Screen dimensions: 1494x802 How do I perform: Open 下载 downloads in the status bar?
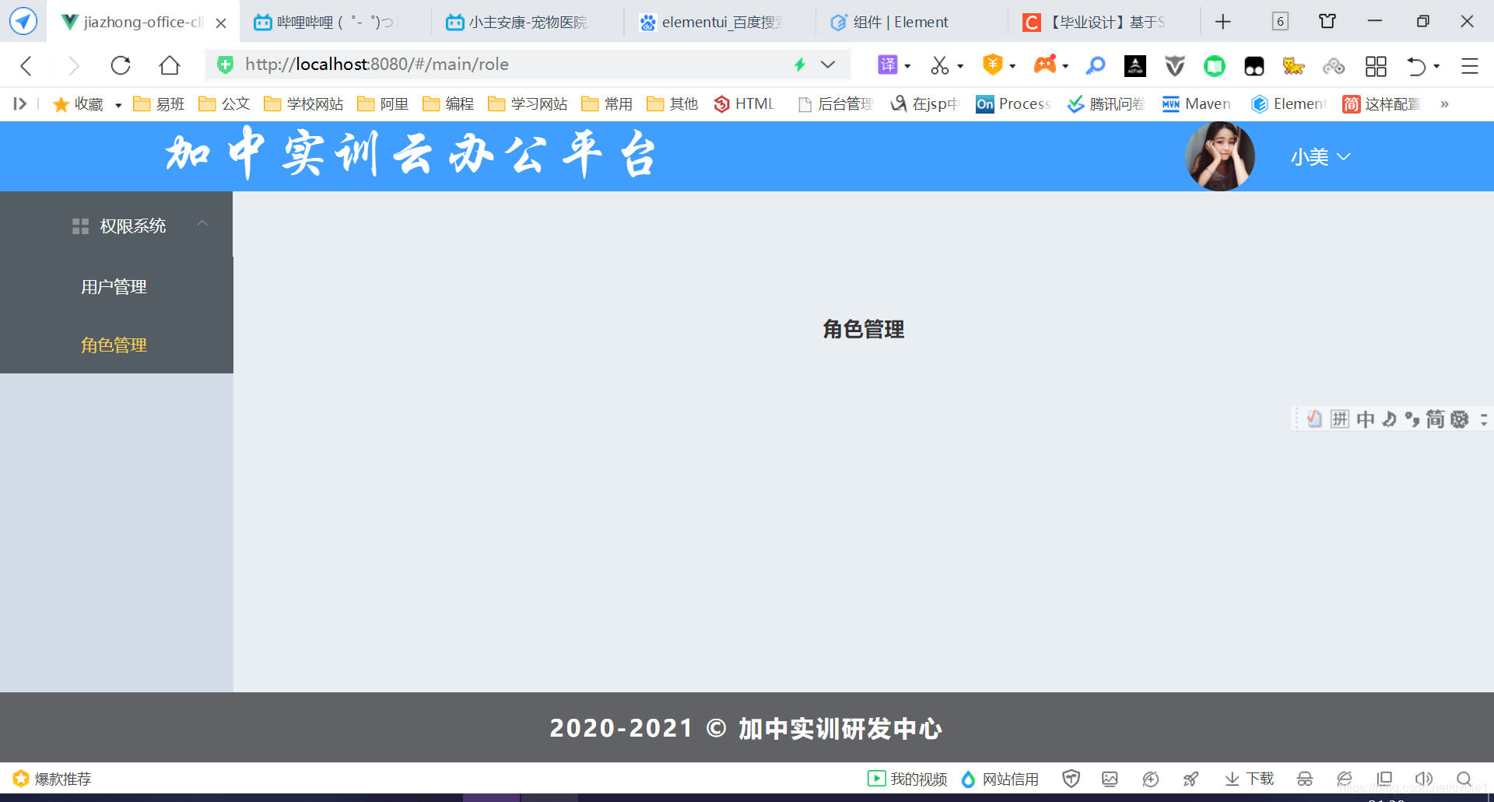click(x=1249, y=779)
